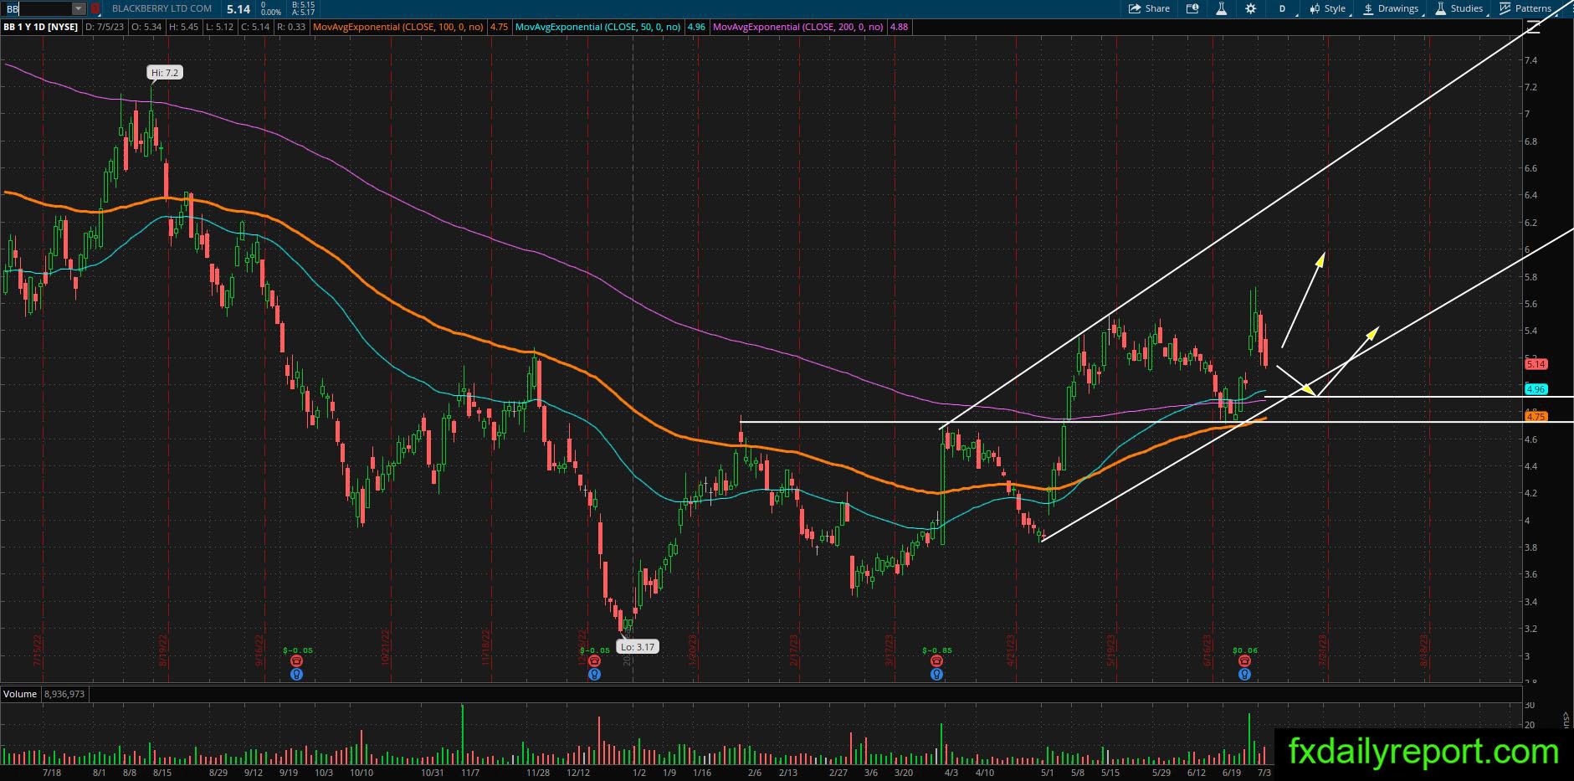
Task: Click the 30 volume axis label
Action: pyautogui.click(x=1529, y=706)
